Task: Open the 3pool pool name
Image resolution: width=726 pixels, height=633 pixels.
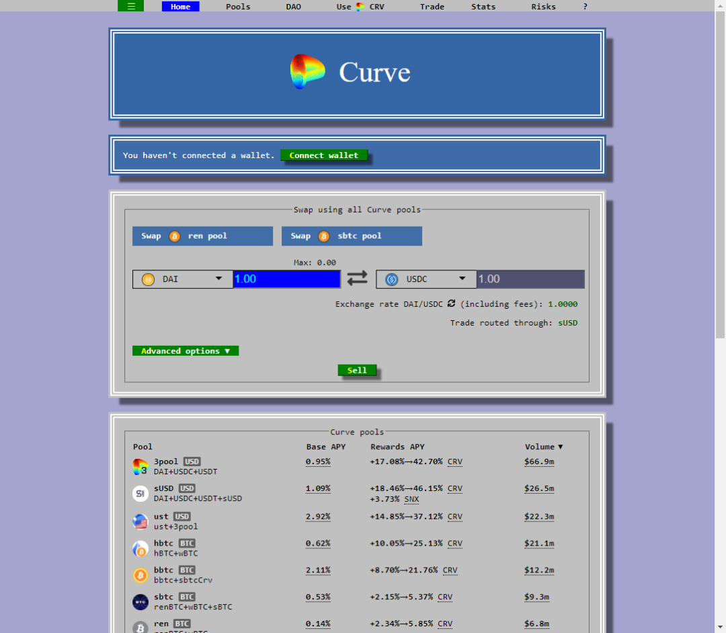Action: (x=166, y=461)
